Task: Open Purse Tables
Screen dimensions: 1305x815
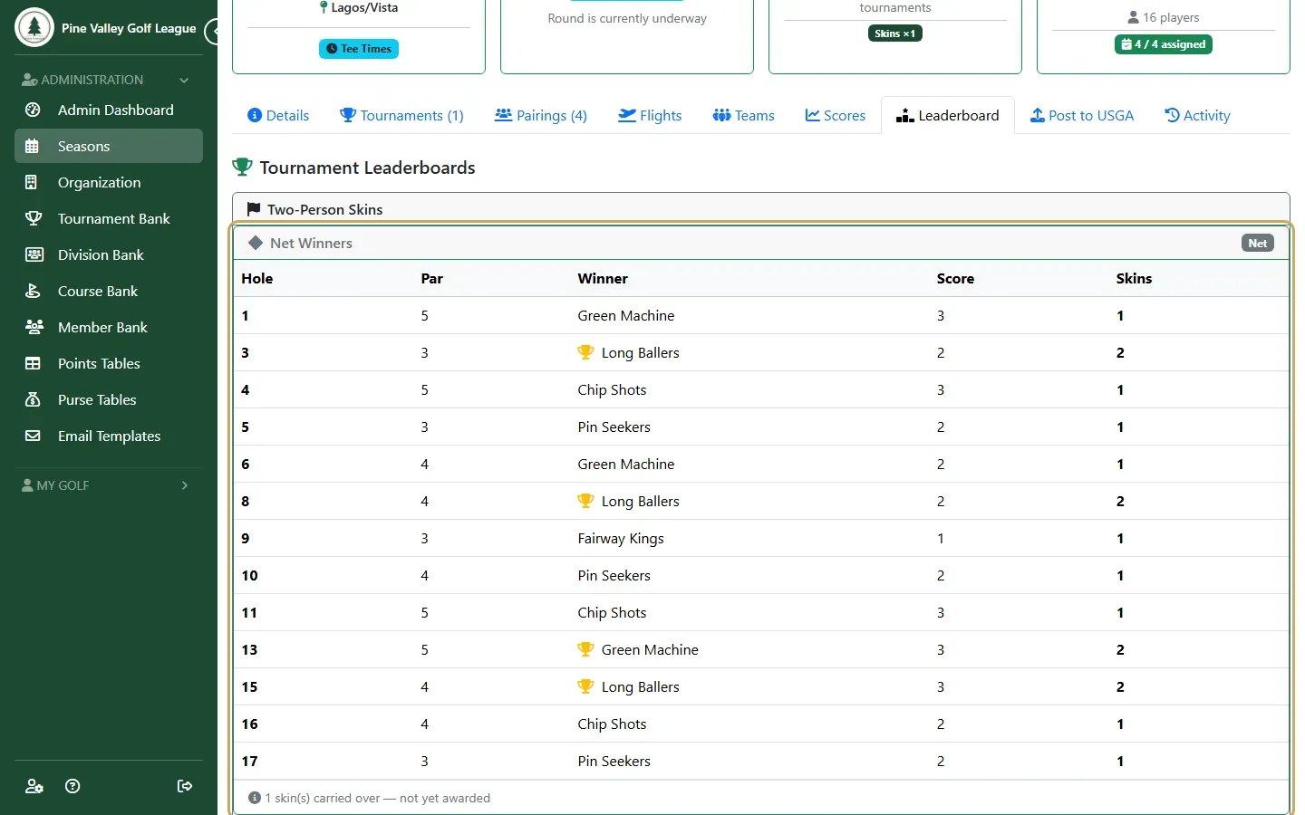Action: (109, 399)
